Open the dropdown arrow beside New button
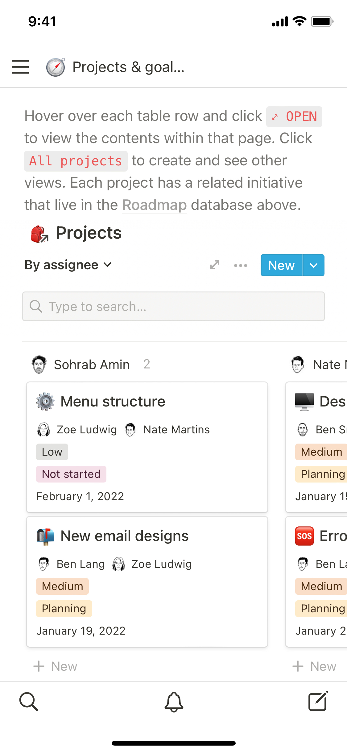Viewport: 347px width, 753px height. tap(313, 265)
